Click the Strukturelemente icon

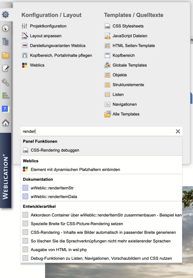107,85
